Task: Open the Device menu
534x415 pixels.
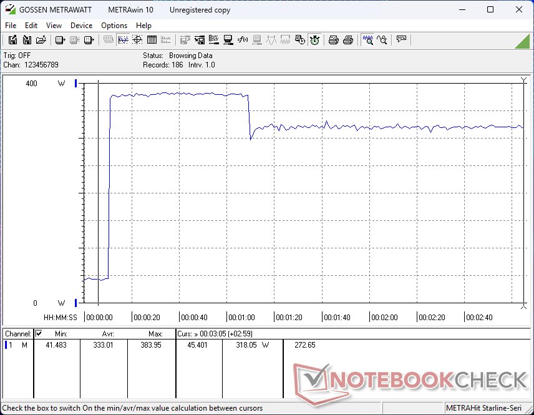Action: (x=81, y=26)
